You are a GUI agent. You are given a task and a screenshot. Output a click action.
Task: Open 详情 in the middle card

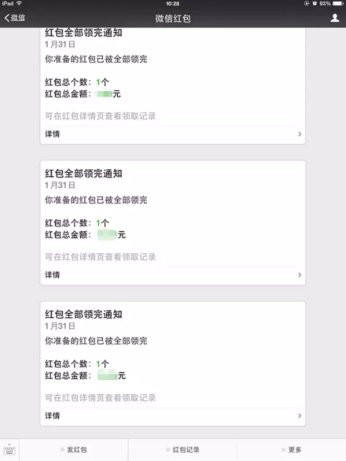tap(173, 275)
